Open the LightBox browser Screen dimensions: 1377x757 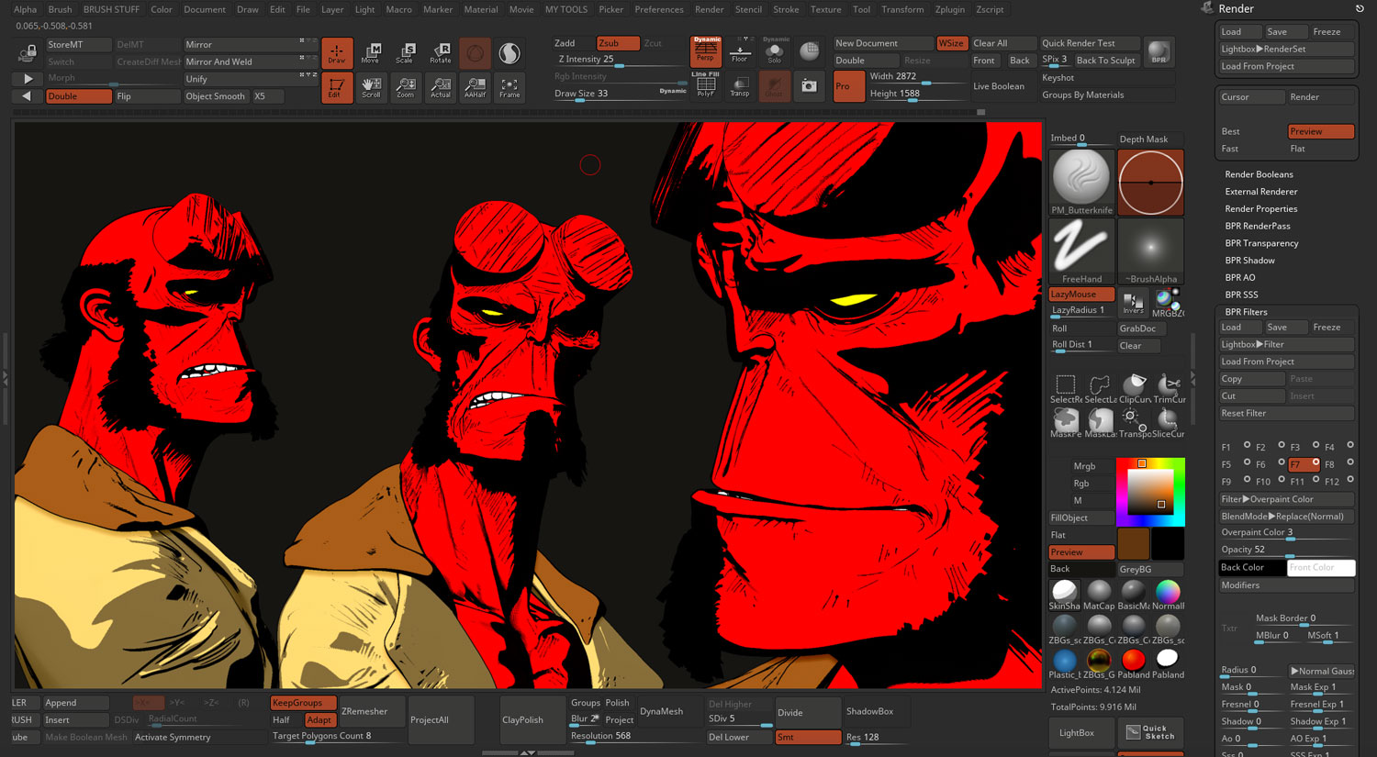(1080, 732)
